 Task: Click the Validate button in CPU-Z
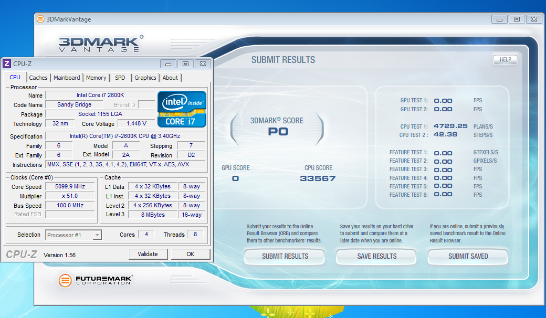click(148, 254)
